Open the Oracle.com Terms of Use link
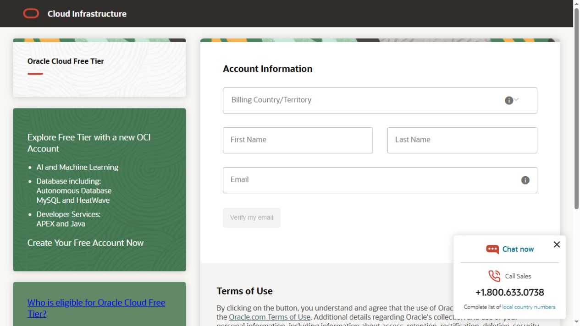Screen dimensions: 580x326 pyautogui.click(x=270, y=317)
